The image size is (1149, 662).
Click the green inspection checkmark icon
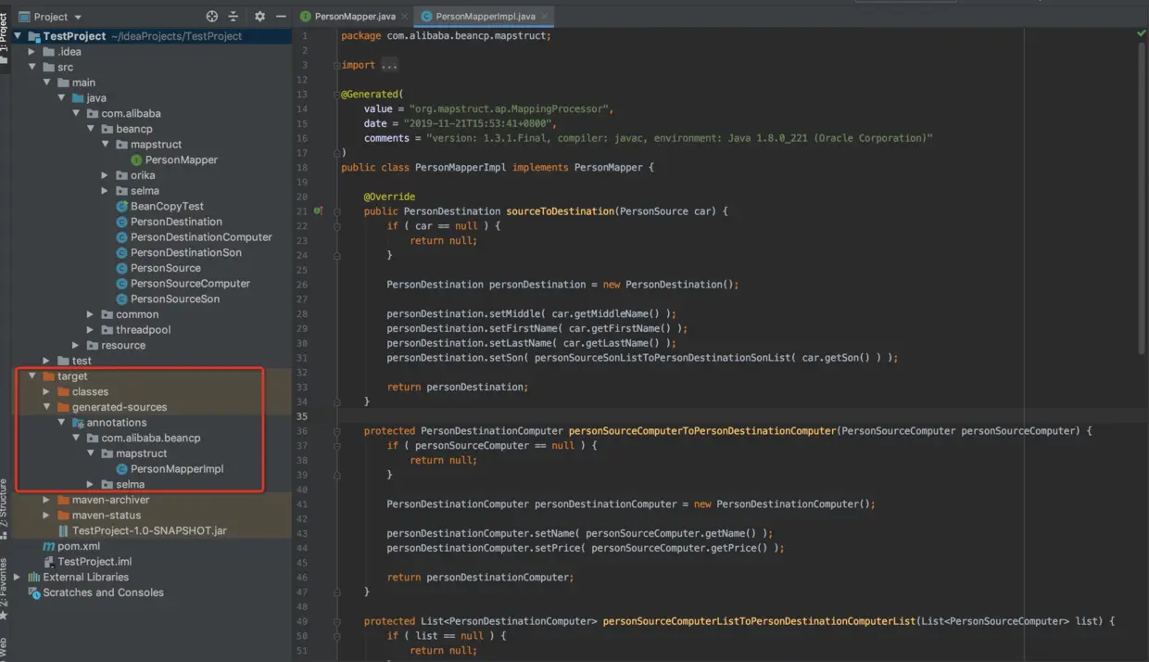(1141, 33)
